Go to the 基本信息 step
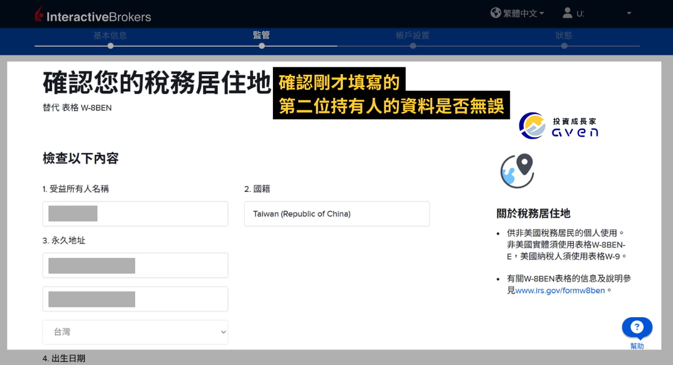673x365 pixels. coord(110,35)
